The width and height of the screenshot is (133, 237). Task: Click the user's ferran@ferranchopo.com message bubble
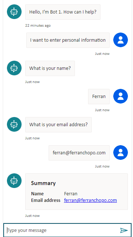tap(79, 153)
